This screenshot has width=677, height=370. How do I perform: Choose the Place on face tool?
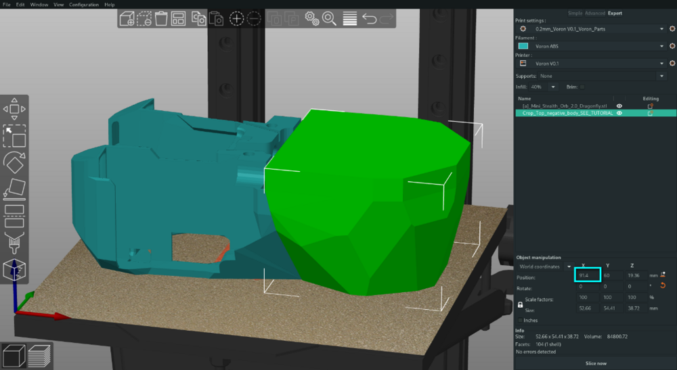pyautogui.click(x=14, y=189)
